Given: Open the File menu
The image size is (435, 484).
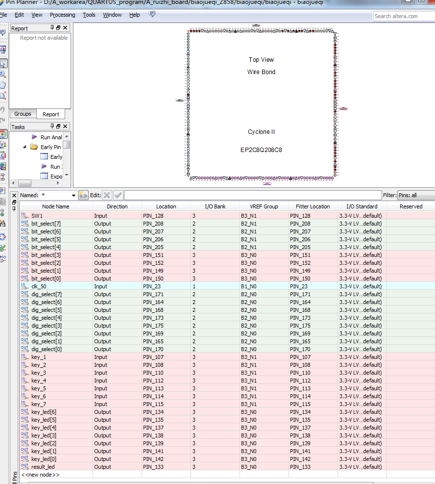Looking at the screenshot, I should pyautogui.click(x=3, y=15).
